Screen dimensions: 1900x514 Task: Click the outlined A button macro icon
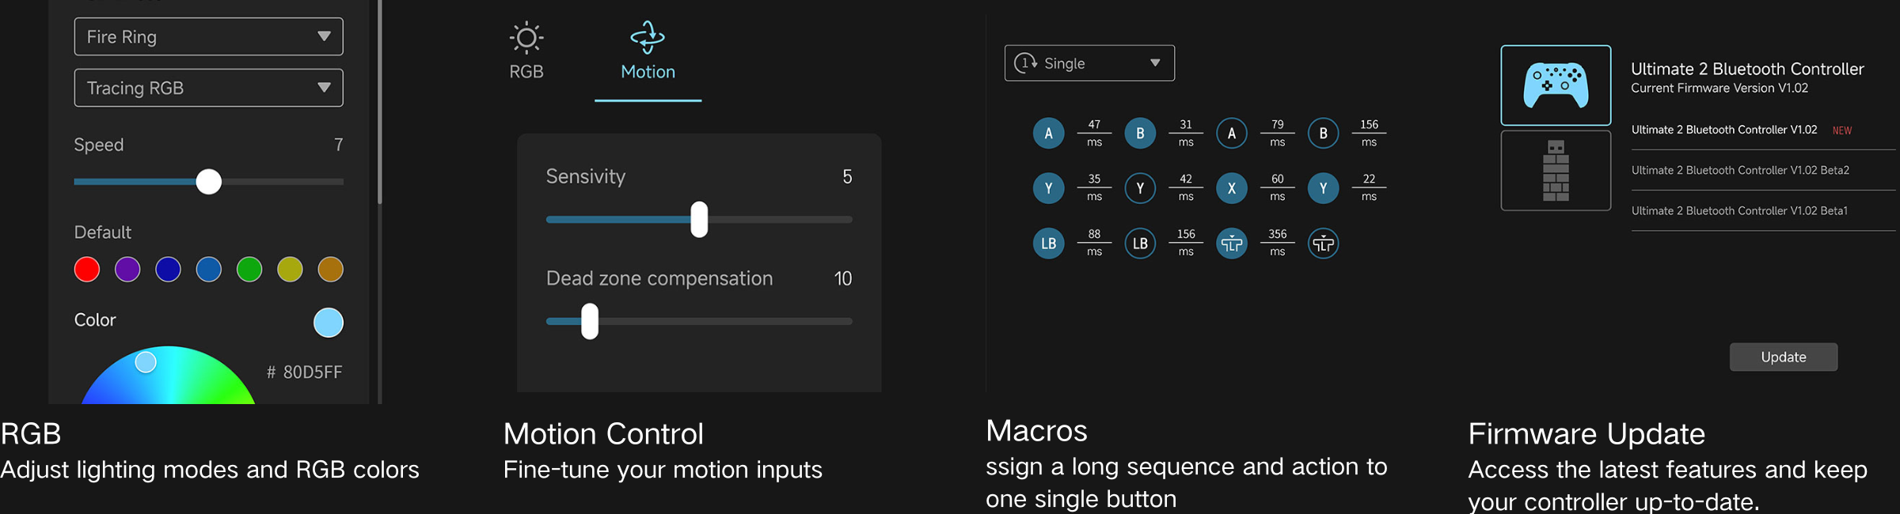pyautogui.click(x=1231, y=134)
